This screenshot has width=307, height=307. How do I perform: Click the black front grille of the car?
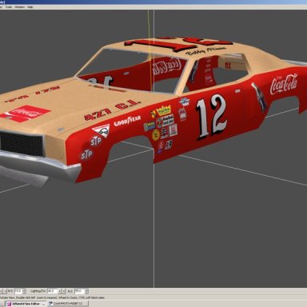pos(22,144)
